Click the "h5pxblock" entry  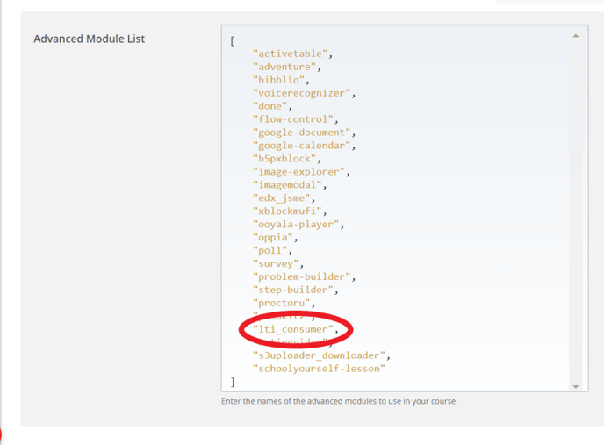(x=284, y=158)
